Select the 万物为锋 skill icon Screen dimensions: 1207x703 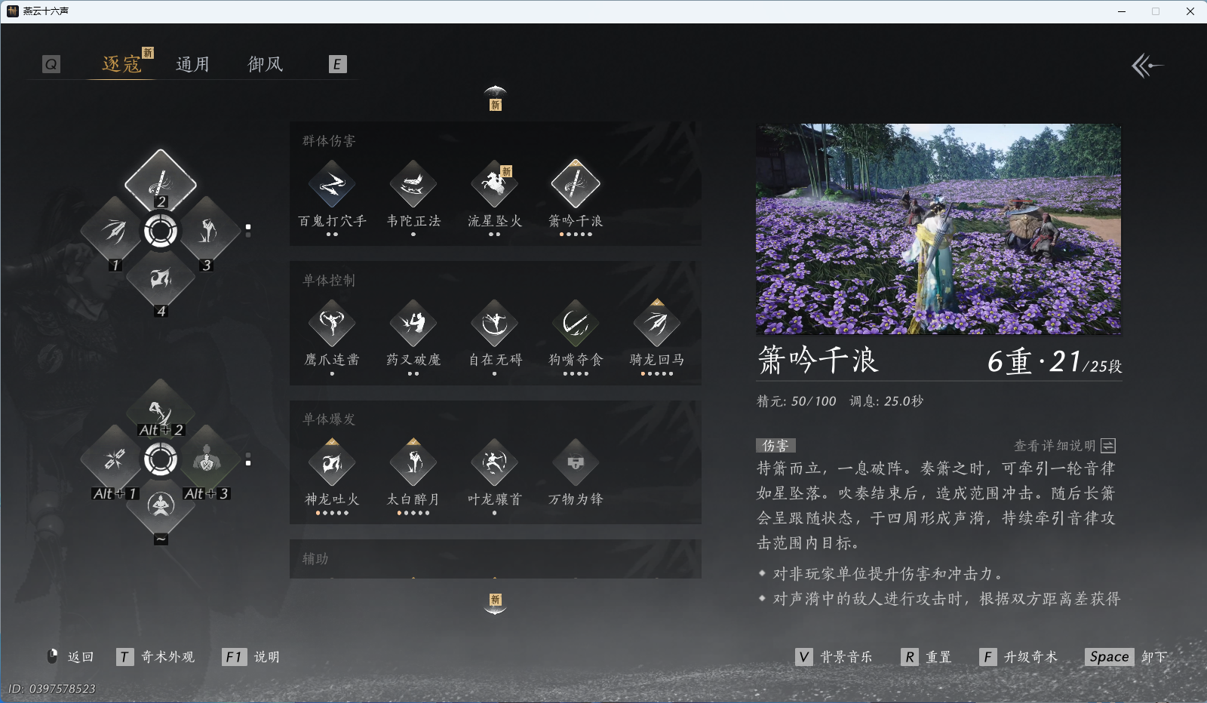coord(576,462)
